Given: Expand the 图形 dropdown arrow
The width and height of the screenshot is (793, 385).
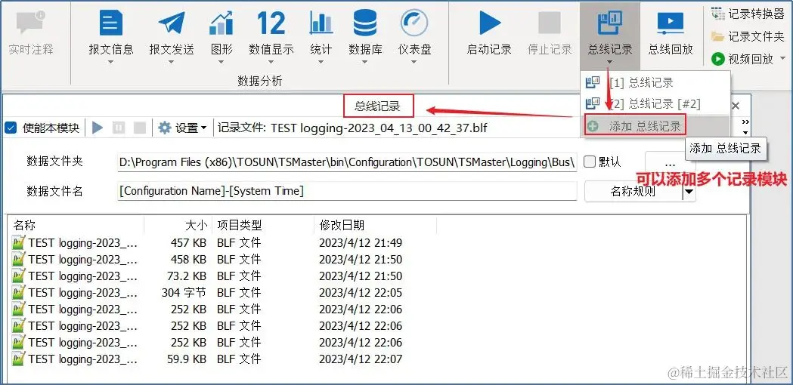Looking at the screenshot, I should pos(221,63).
